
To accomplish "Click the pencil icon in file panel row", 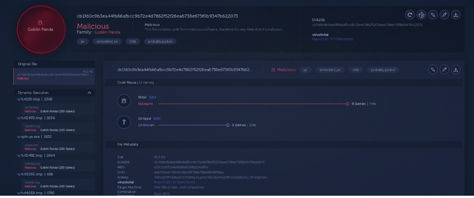I will coord(433,69).
